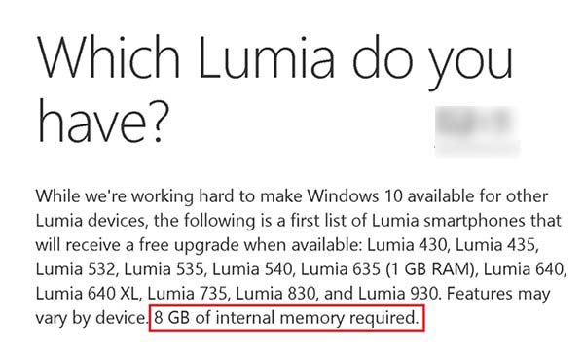Screen dimensions: 584x354
Task: Click the "Lumia 930" model name
Action: click(398, 294)
